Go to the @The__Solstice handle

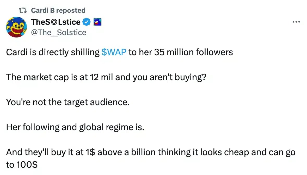58,32
